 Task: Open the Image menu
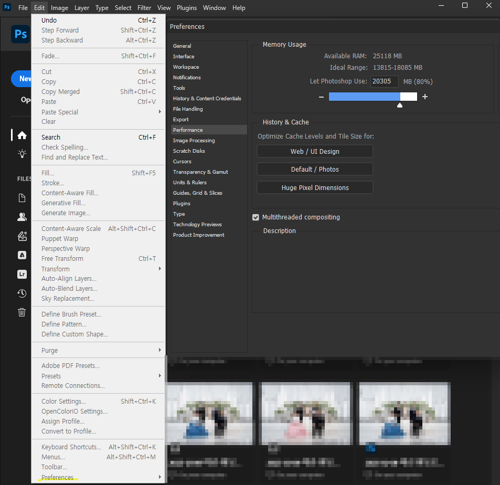click(60, 8)
